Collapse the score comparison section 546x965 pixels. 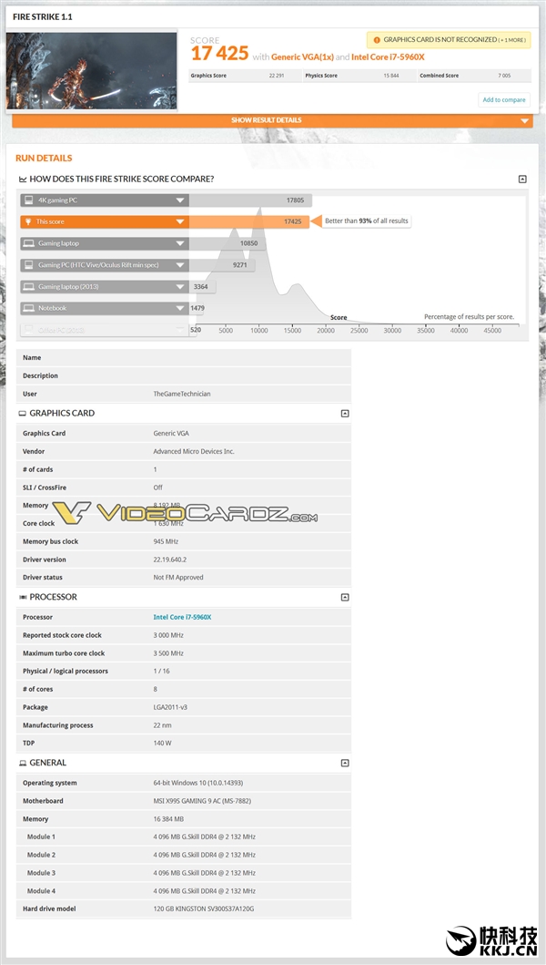[522, 180]
